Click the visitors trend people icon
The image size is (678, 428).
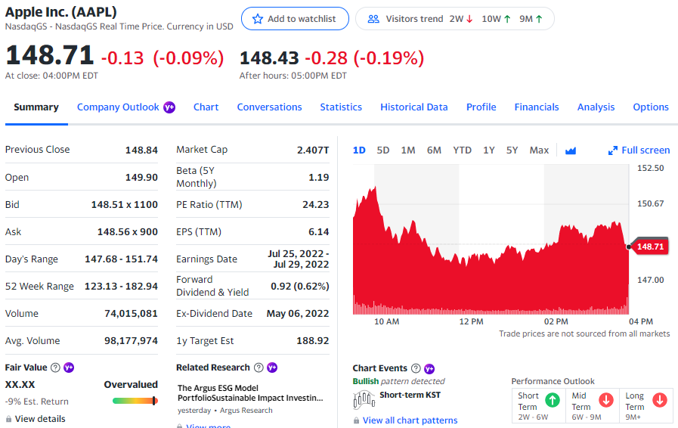[373, 19]
